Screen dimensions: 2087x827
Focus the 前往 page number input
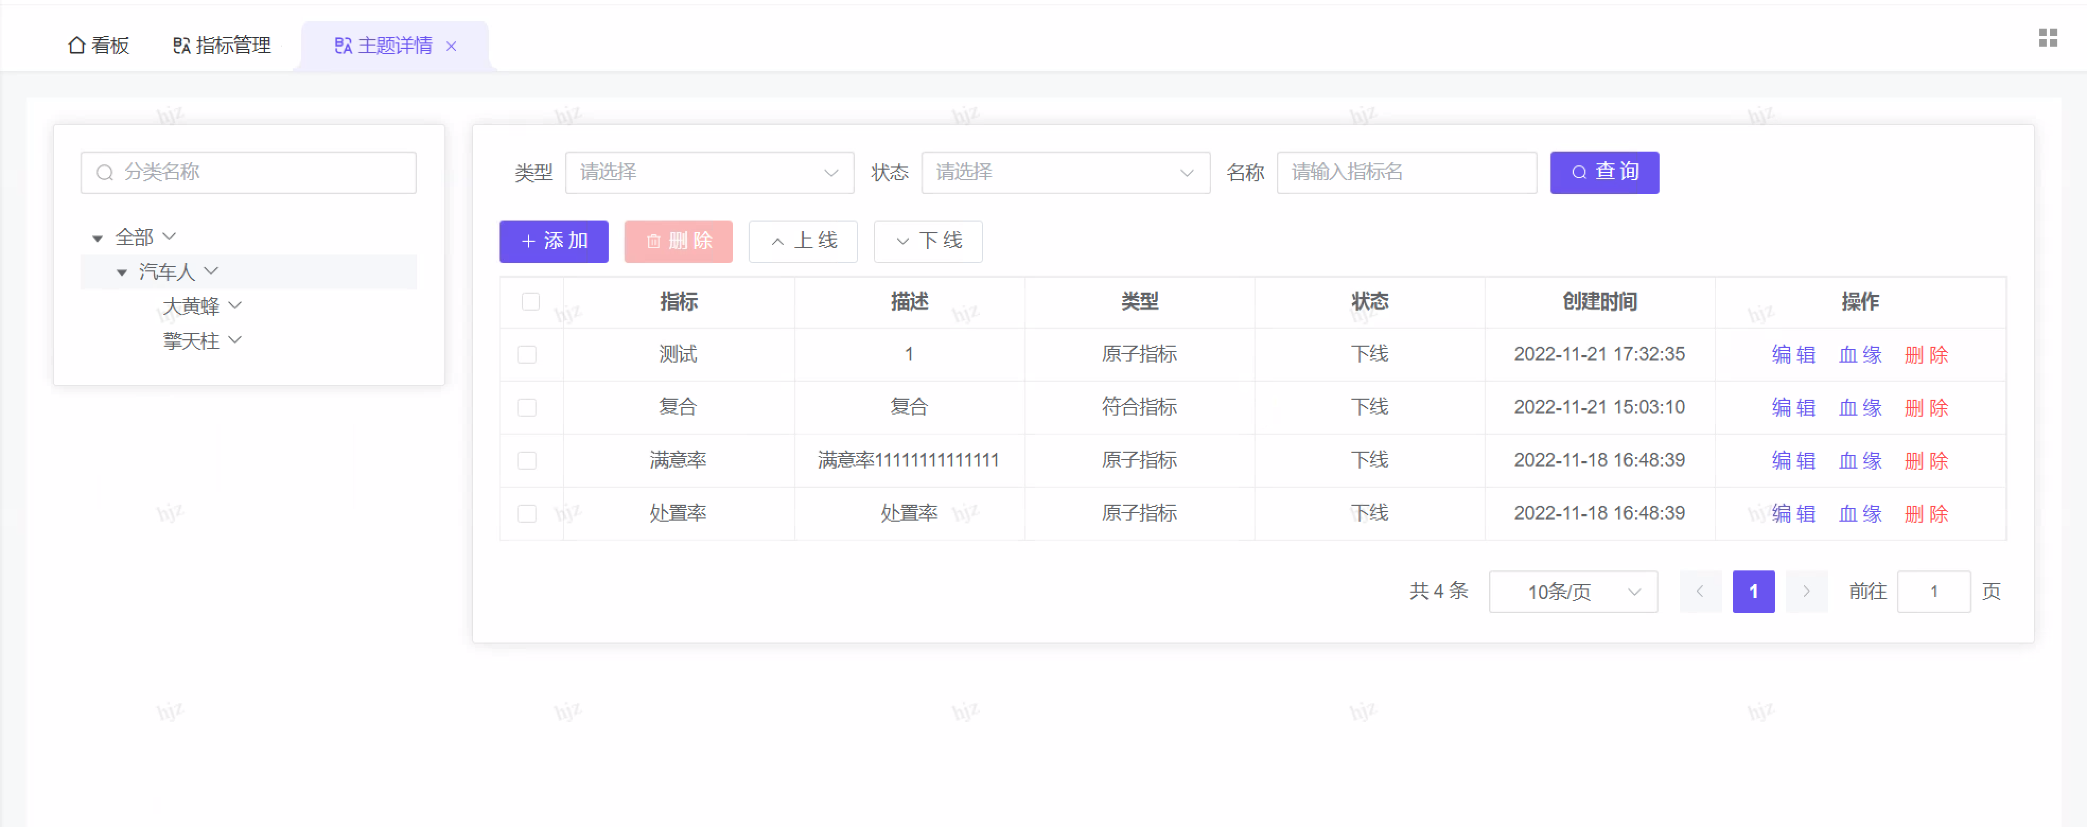pos(1933,592)
